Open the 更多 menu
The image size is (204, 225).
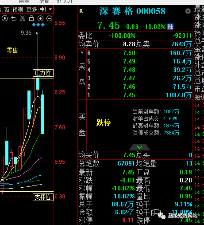[31, 9]
